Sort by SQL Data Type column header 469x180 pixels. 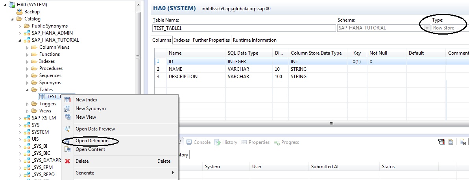(x=249, y=53)
